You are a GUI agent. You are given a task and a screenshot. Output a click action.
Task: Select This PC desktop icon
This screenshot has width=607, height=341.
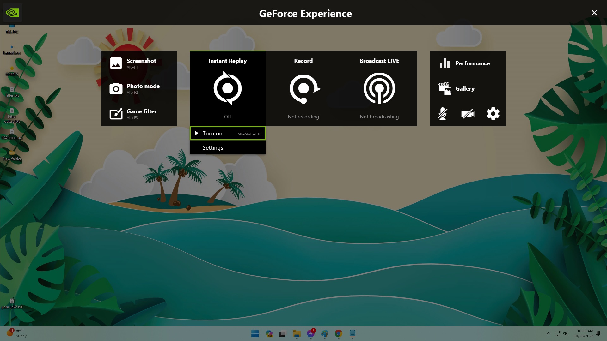[x=12, y=29]
